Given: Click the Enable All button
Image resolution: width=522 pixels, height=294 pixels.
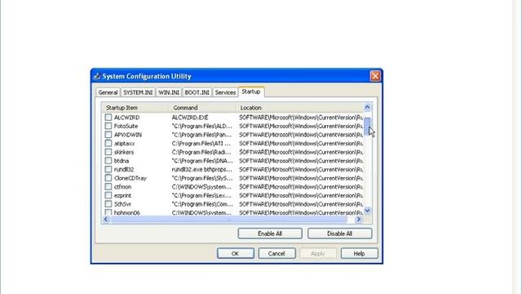Looking at the screenshot, I should [x=270, y=234].
